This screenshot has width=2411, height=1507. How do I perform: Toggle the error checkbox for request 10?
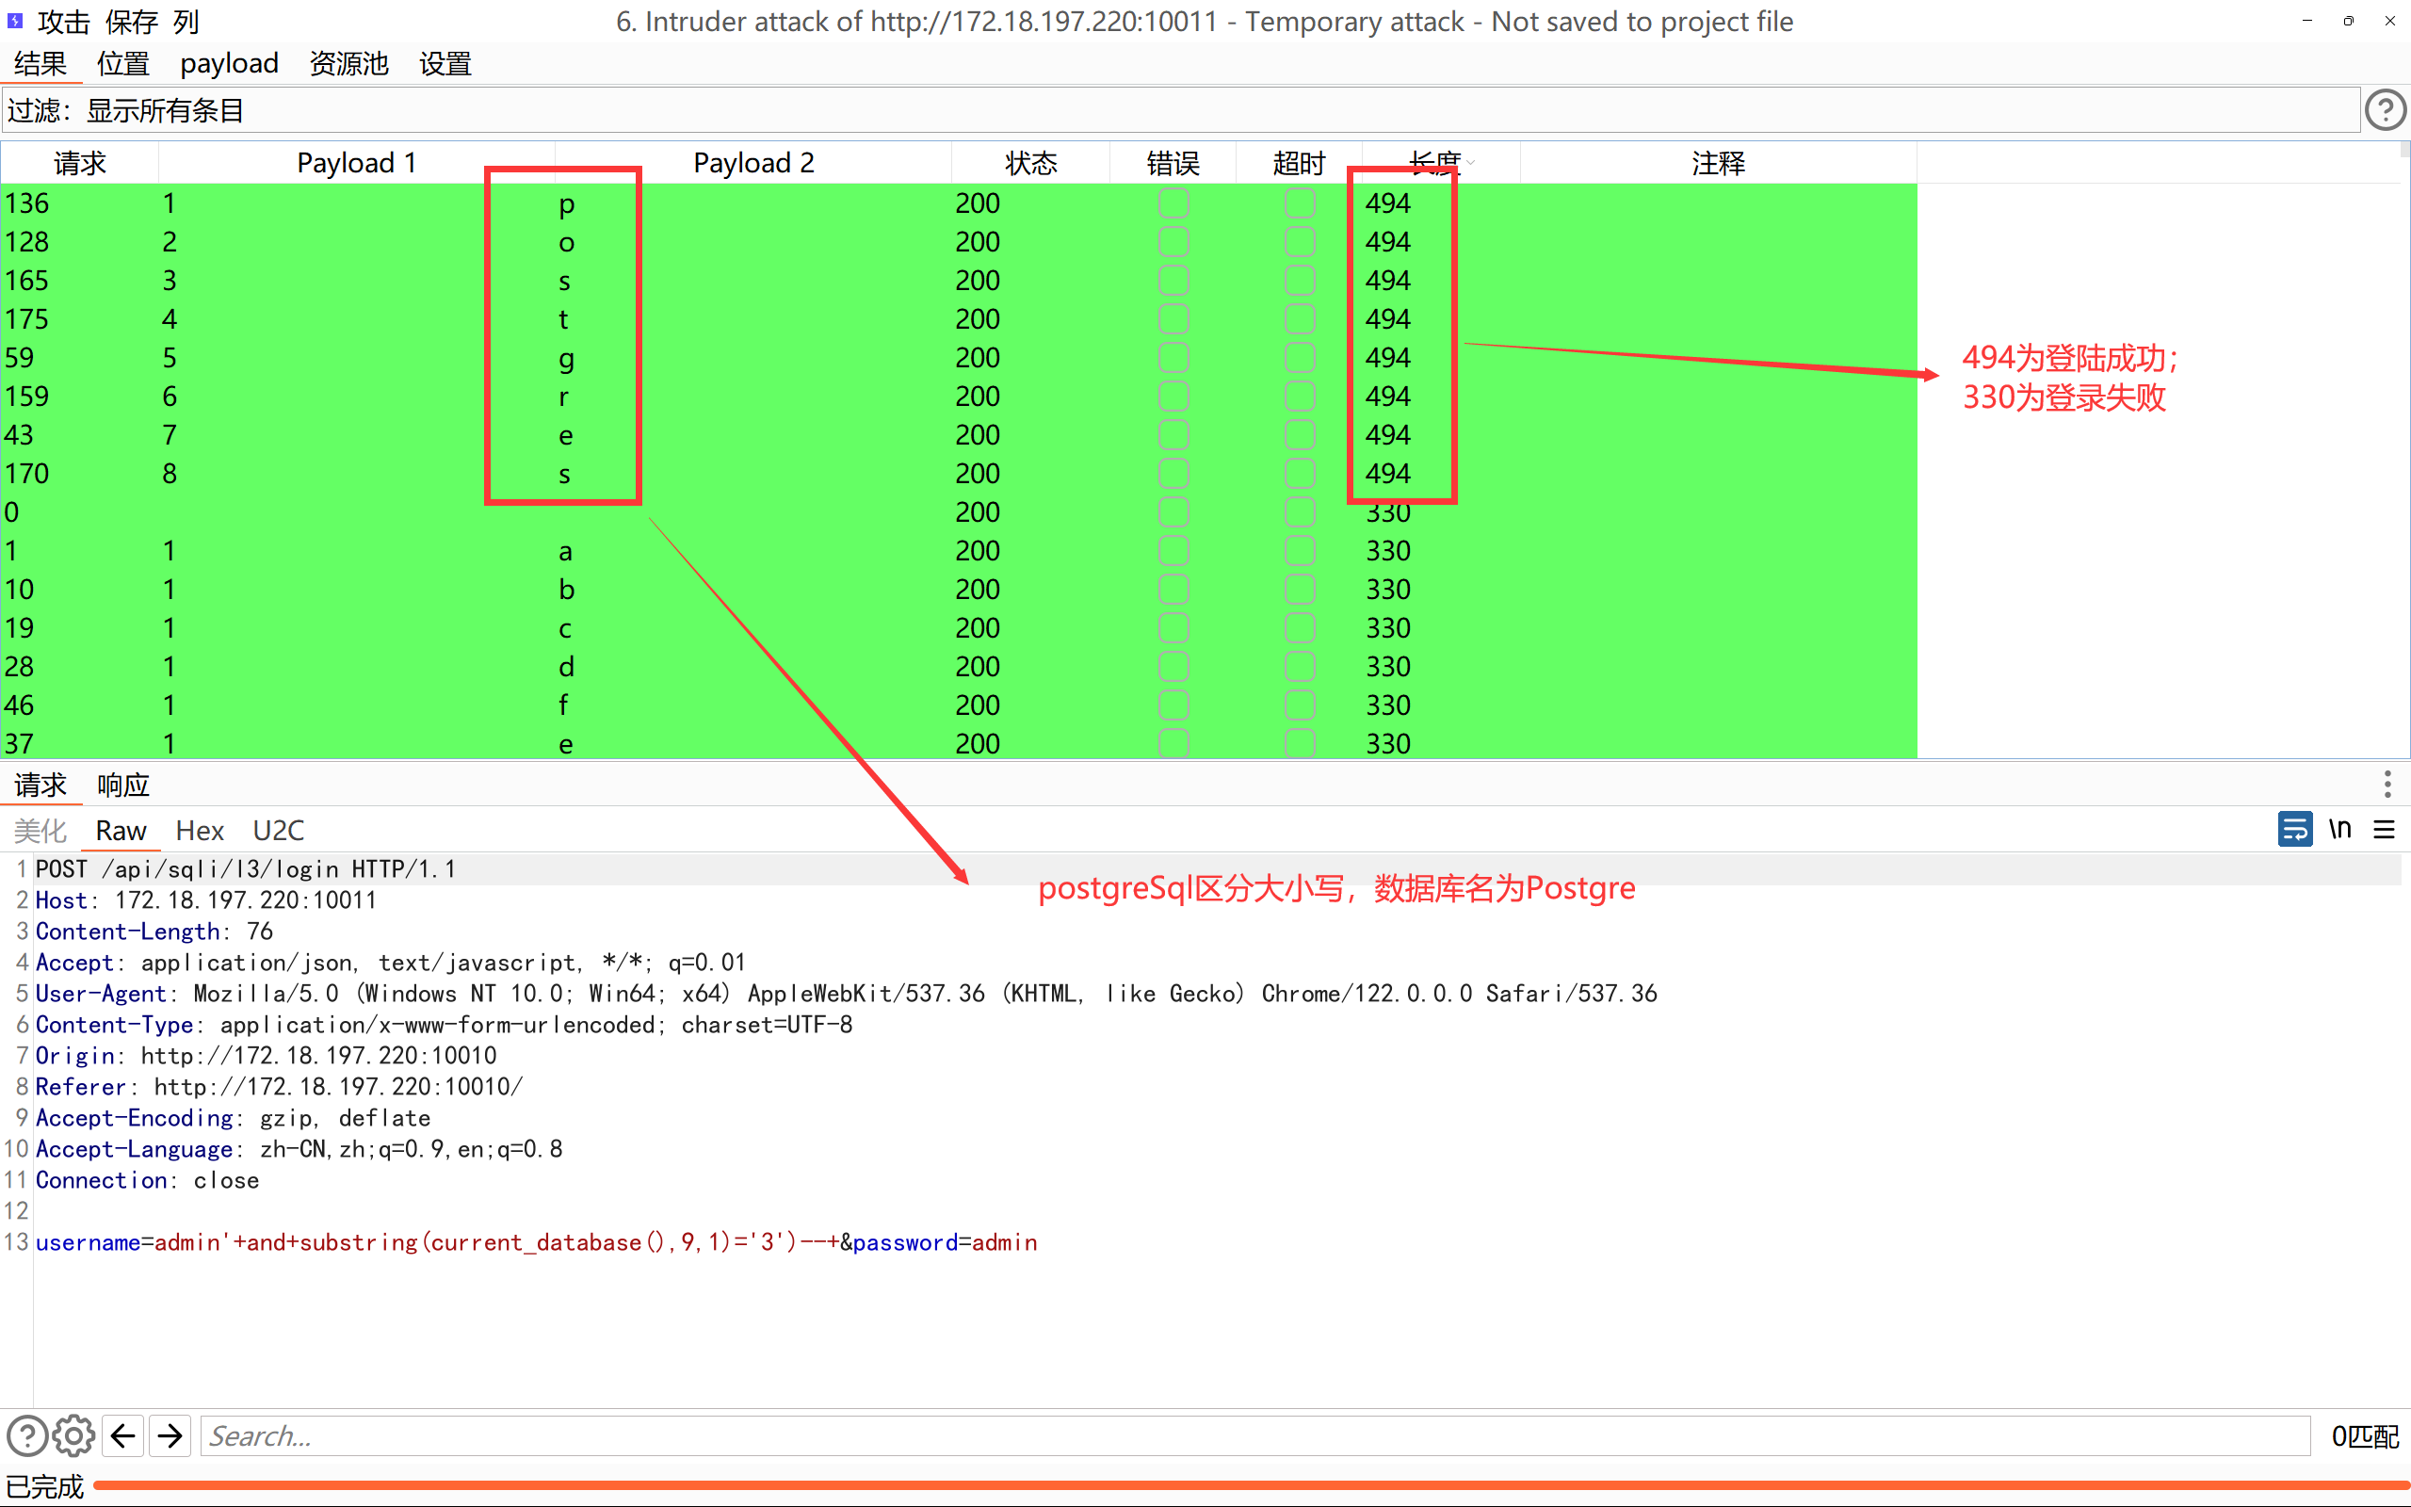click(1173, 590)
